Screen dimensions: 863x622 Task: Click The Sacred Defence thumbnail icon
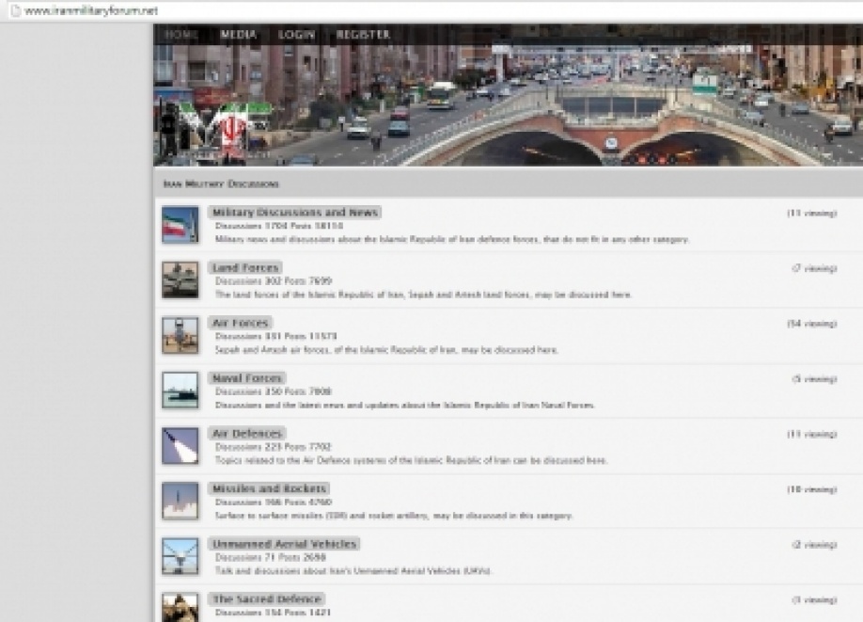(180, 607)
